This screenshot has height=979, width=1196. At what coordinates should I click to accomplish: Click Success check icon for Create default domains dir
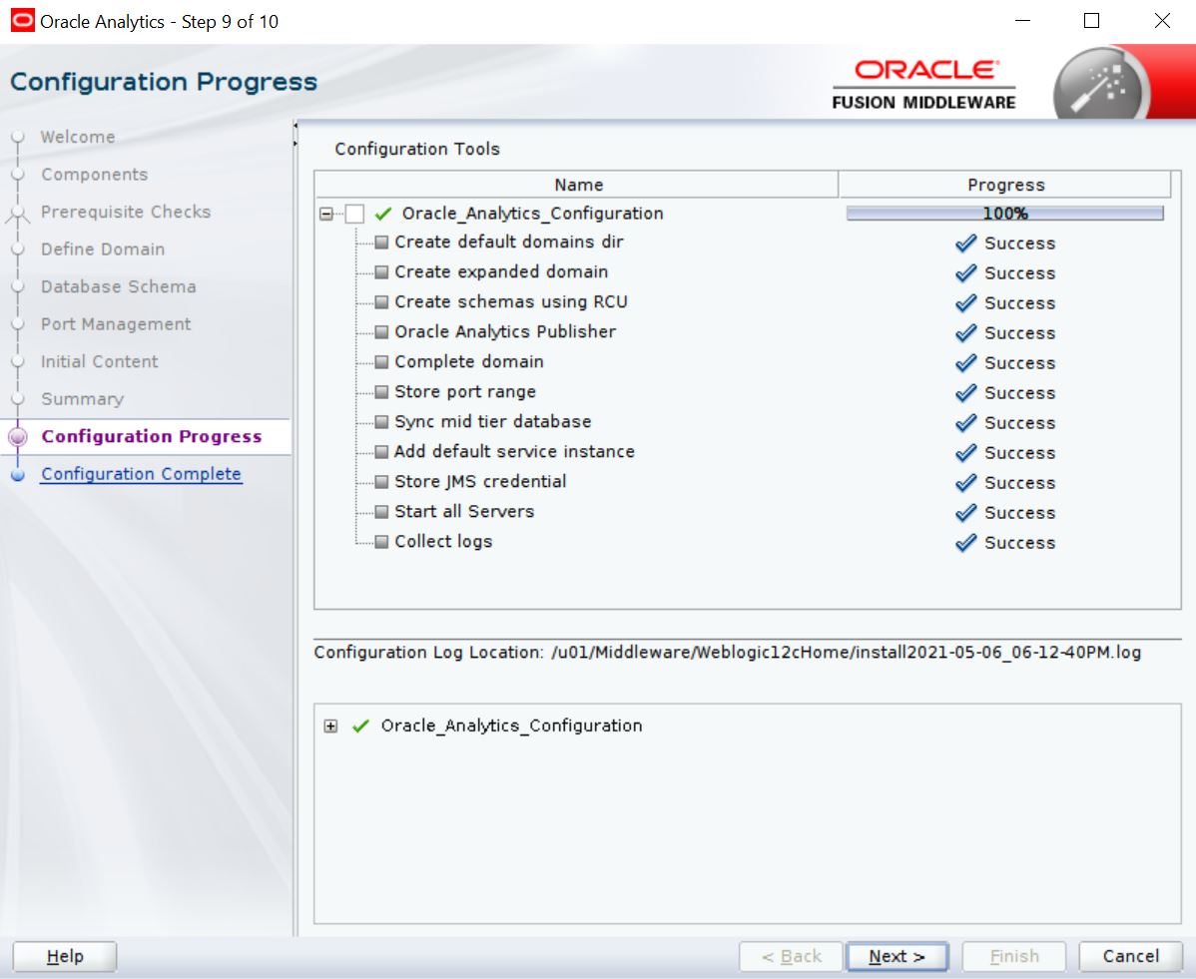click(x=965, y=244)
